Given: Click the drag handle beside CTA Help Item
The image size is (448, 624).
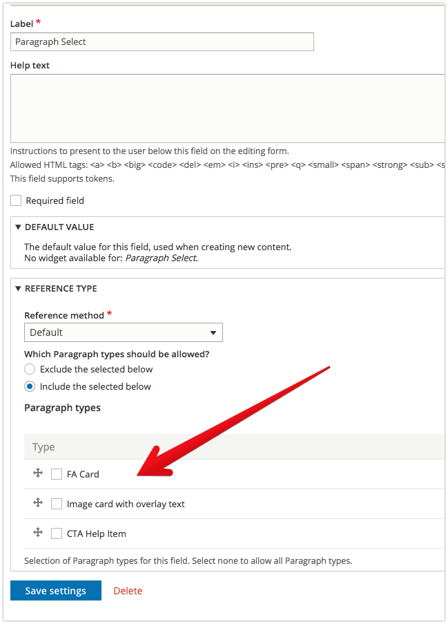Looking at the screenshot, I should coord(37,533).
